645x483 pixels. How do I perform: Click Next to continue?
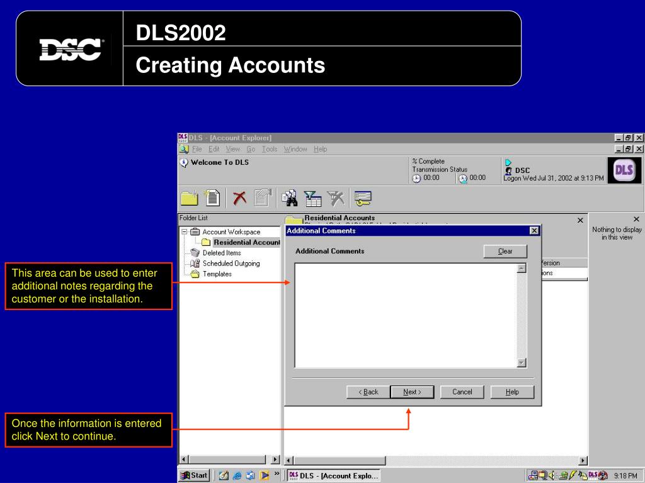(x=412, y=392)
